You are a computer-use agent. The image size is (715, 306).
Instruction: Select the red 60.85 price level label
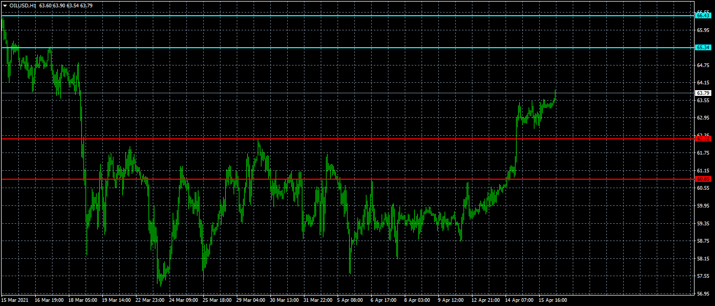click(703, 179)
